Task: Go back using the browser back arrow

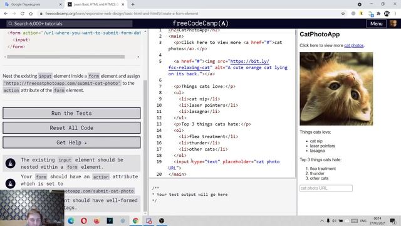Action: pos(6,14)
